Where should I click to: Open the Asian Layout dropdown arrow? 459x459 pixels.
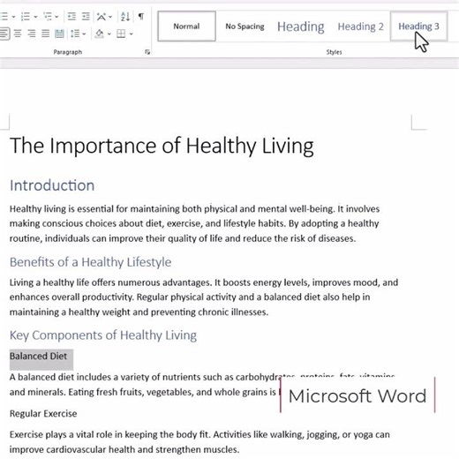pos(110,17)
